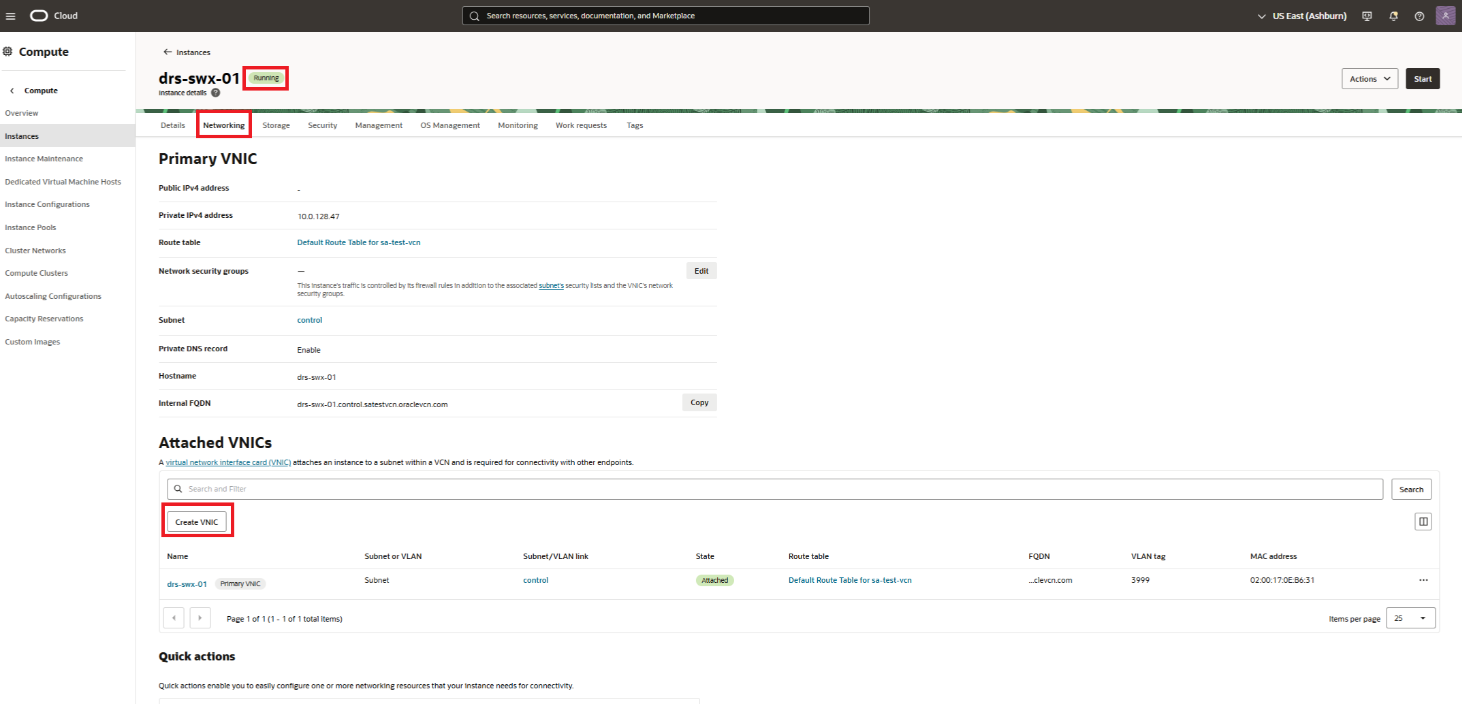Open Default Route Table for sa-test-vcn link

pyautogui.click(x=358, y=242)
